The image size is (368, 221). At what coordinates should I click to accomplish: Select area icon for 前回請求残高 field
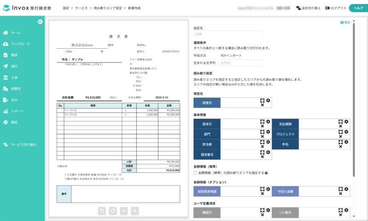pos(262,189)
